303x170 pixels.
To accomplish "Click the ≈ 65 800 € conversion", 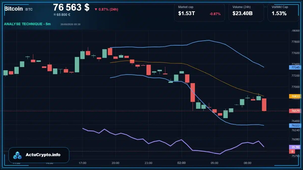I will [62, 15].
